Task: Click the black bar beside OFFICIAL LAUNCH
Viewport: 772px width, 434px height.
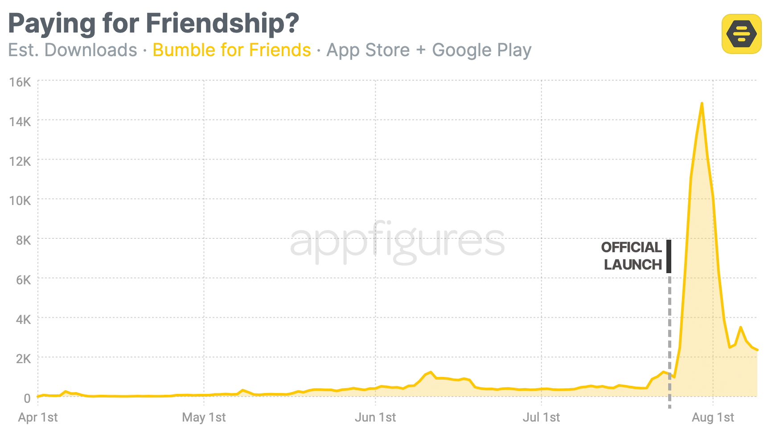Action: (x=669, y=256)
